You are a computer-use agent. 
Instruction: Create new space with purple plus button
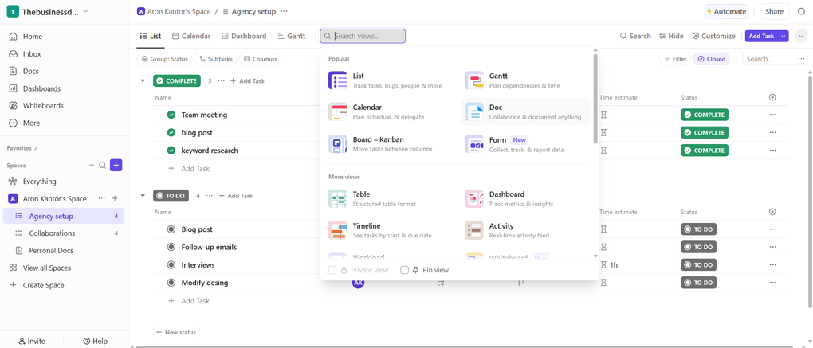(116, 165)
